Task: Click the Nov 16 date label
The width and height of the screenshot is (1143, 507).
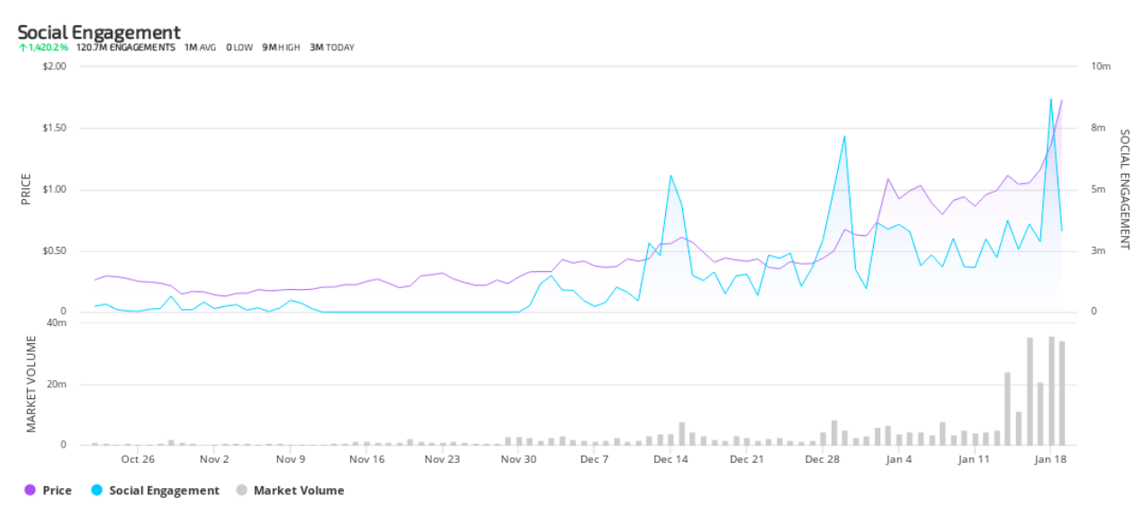Action: click(x=366, y=459)
